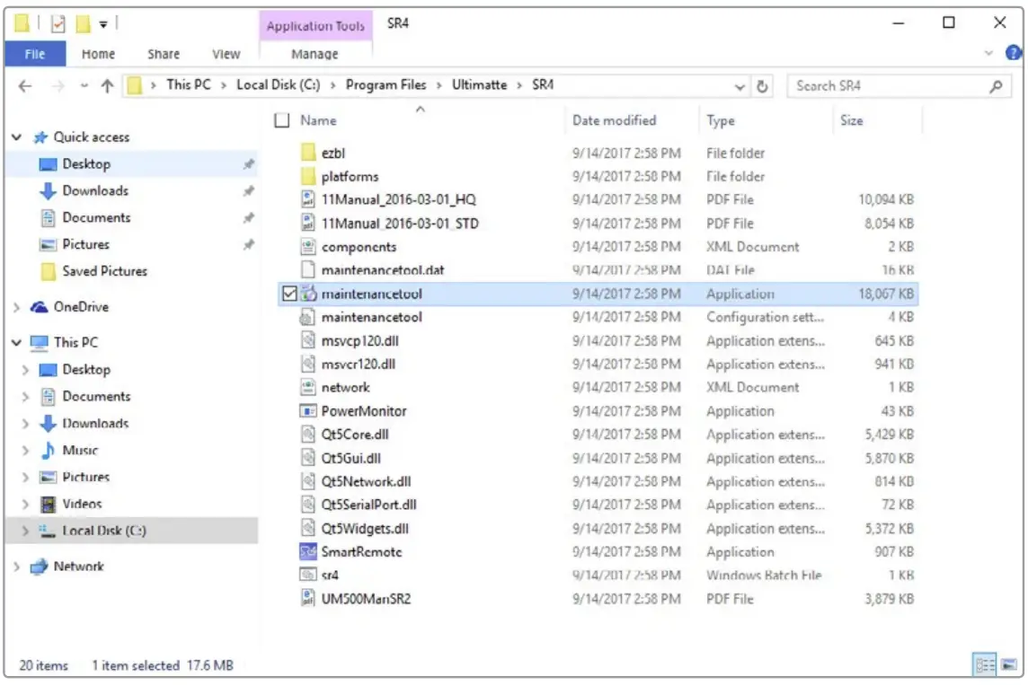Expand Music under This PC
The height and width of the screenshot is (685, 1028).
tap(25, 451)
